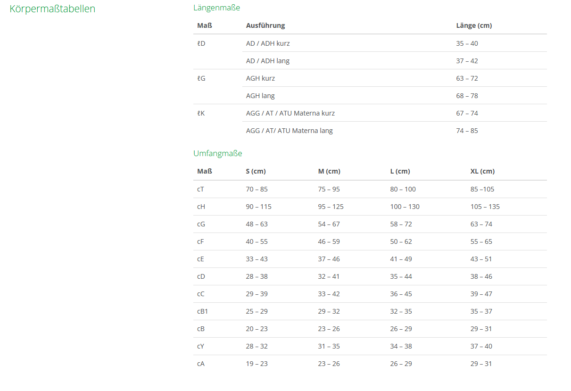The height and width of the screenshot is (391, 571).
Task: Select the S (cm) column header
Action: tap(256, 171)
